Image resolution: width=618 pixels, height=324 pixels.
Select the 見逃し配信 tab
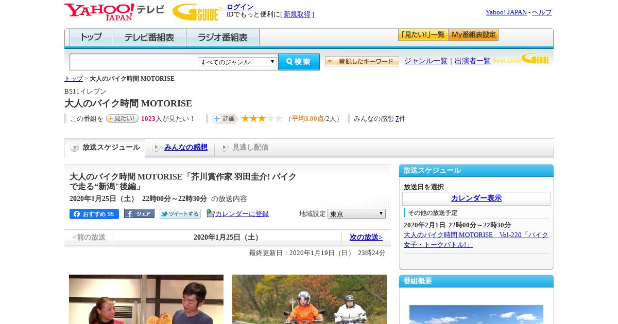245,148
